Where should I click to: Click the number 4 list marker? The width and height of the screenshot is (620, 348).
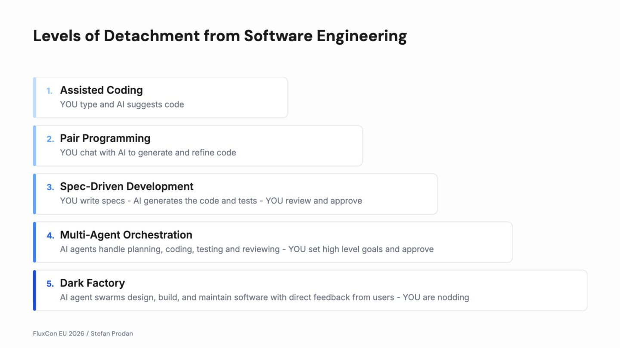(50, 235)
